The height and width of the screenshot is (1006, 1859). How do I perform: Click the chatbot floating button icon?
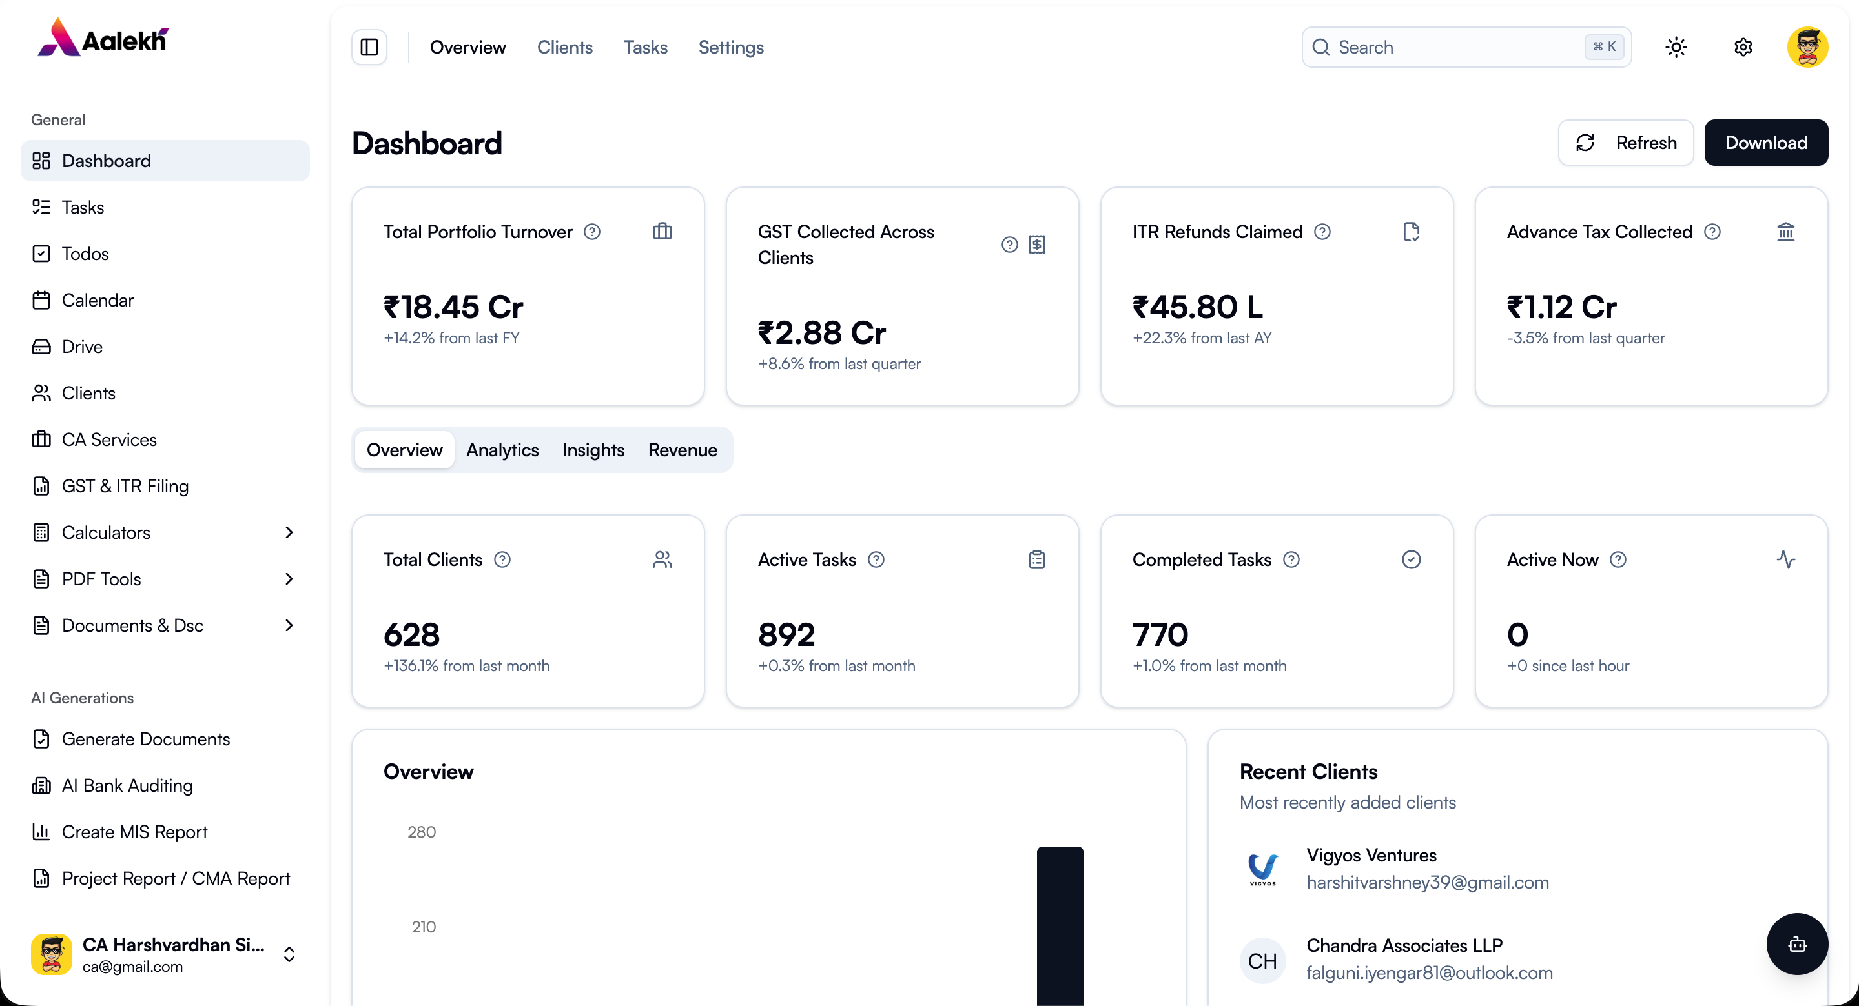tap(1796, 944)
